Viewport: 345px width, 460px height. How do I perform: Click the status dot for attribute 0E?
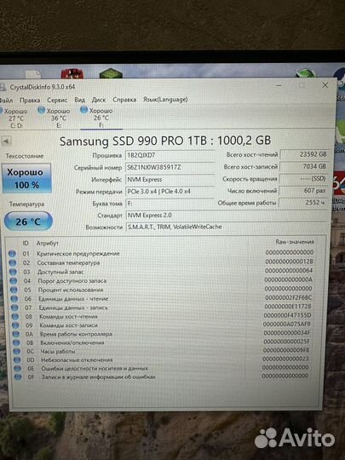click(x=18, y=368)
